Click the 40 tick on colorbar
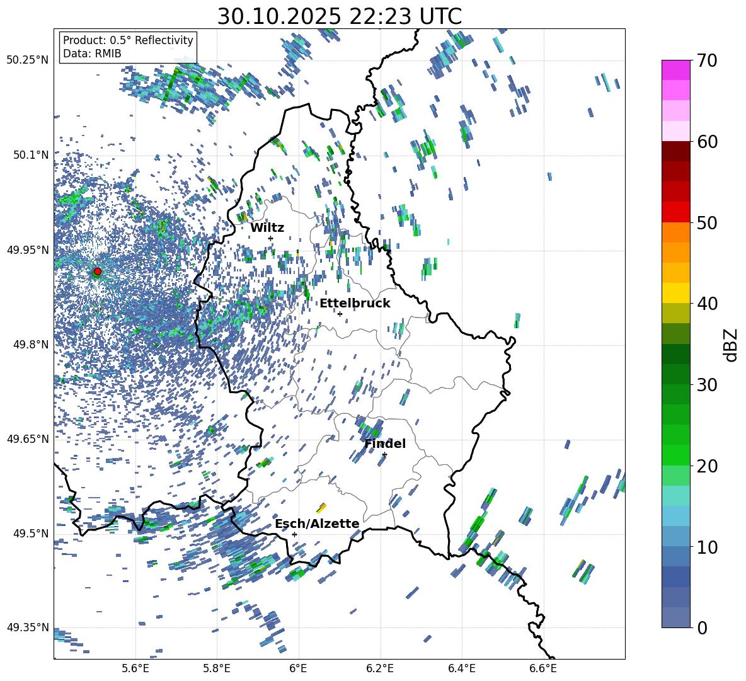Image resolution: width=746 pixels, height=681 pixels. tap(707, 304)
